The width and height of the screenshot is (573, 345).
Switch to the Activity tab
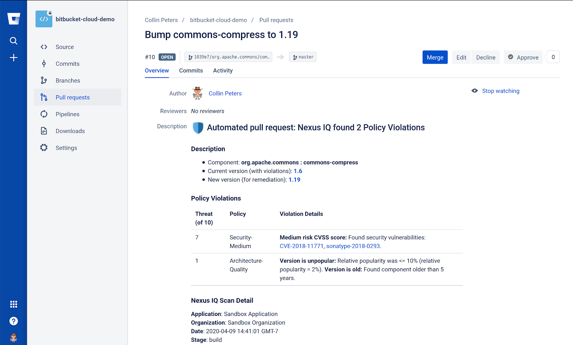(x=222, y=71)
